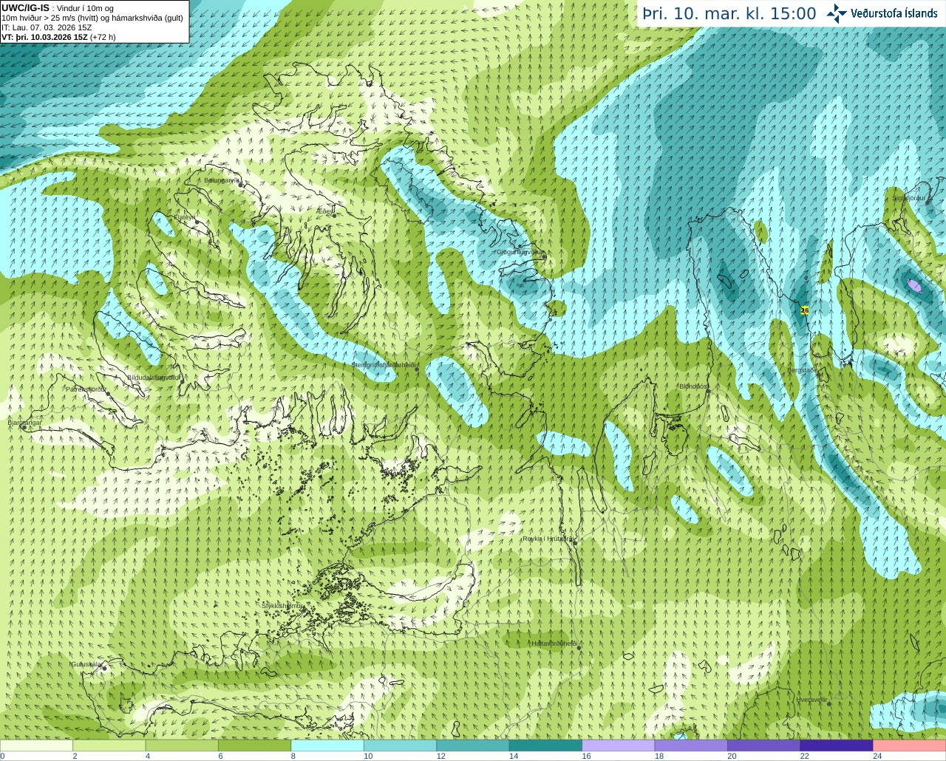The height and width of the screenshot is (761, 946).
Task: Click the Gjögurflugvöllur station label
Action: point(520,252)
